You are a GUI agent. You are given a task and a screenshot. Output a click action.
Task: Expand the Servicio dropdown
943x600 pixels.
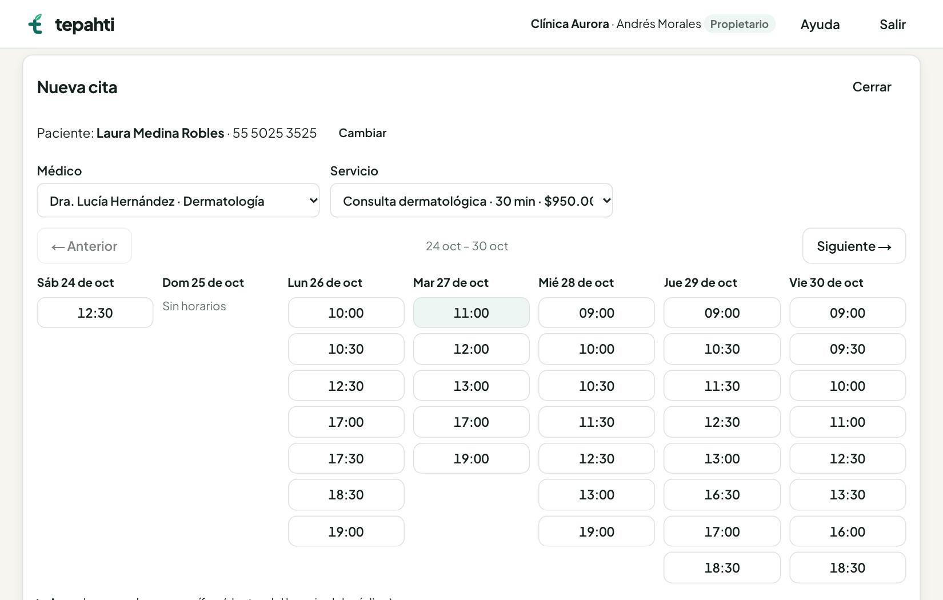tap(471, 201)
